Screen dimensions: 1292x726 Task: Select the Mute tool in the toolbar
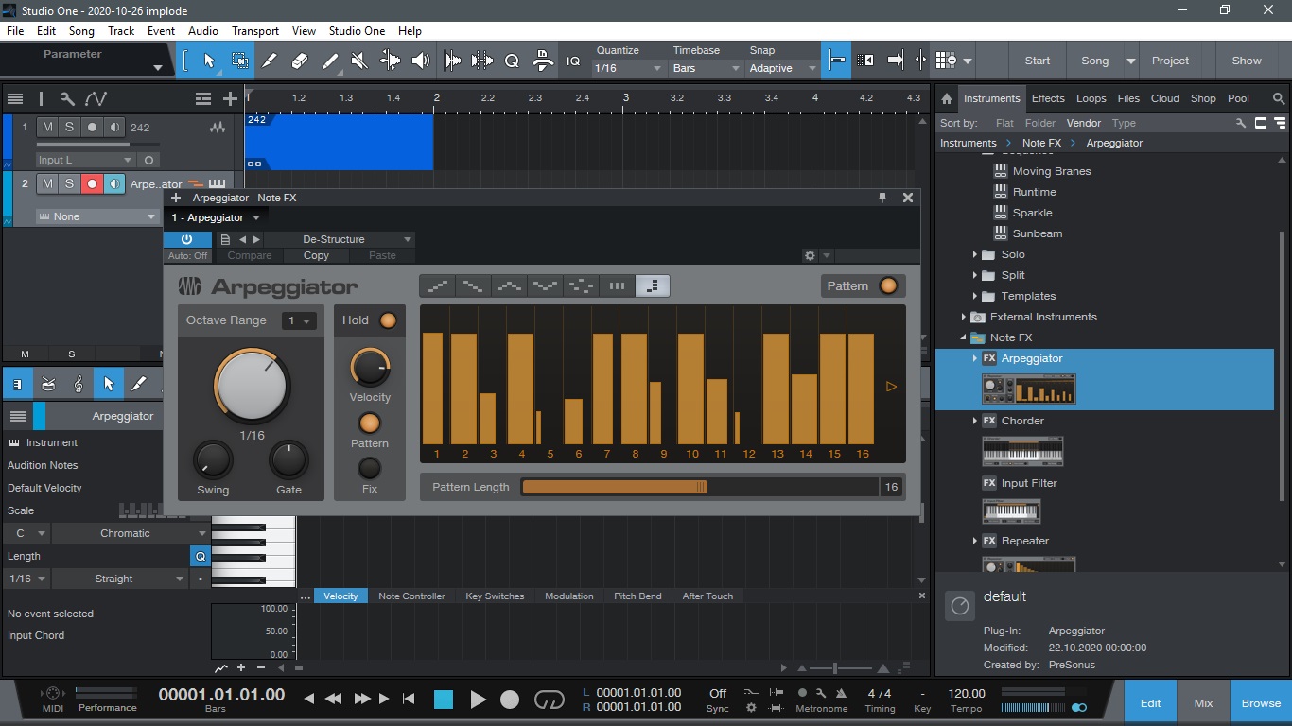tap(359, 60)
